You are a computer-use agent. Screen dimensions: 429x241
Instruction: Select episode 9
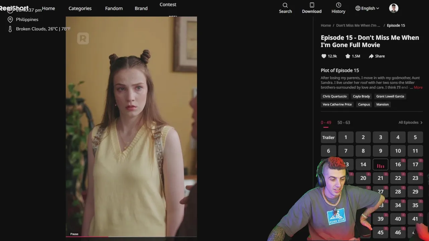pyautogui.click(x=380, y=151)
